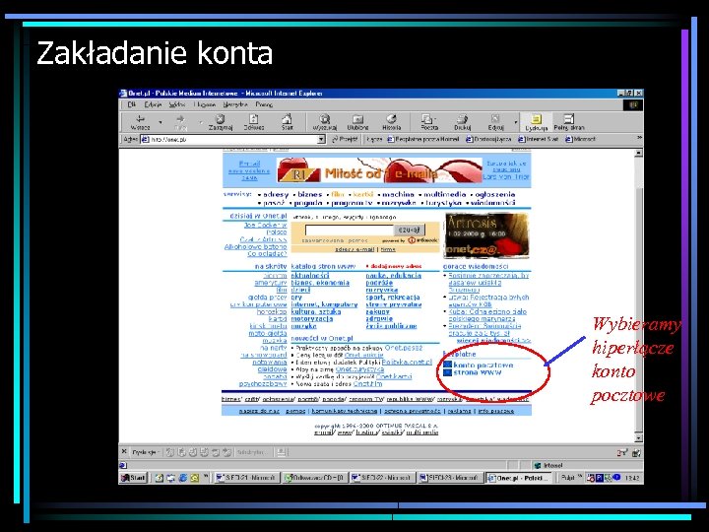Switch to SIECI-21 Microsoft taskbar window
The height and width of the screenshot is (532, 709).
coord(246,477)
